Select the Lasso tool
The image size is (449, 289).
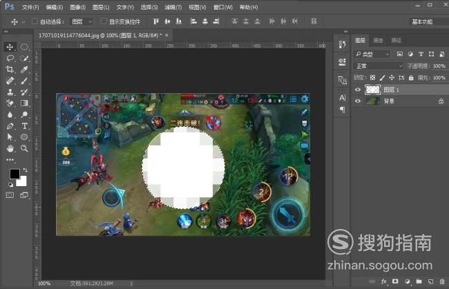[10, 59]
